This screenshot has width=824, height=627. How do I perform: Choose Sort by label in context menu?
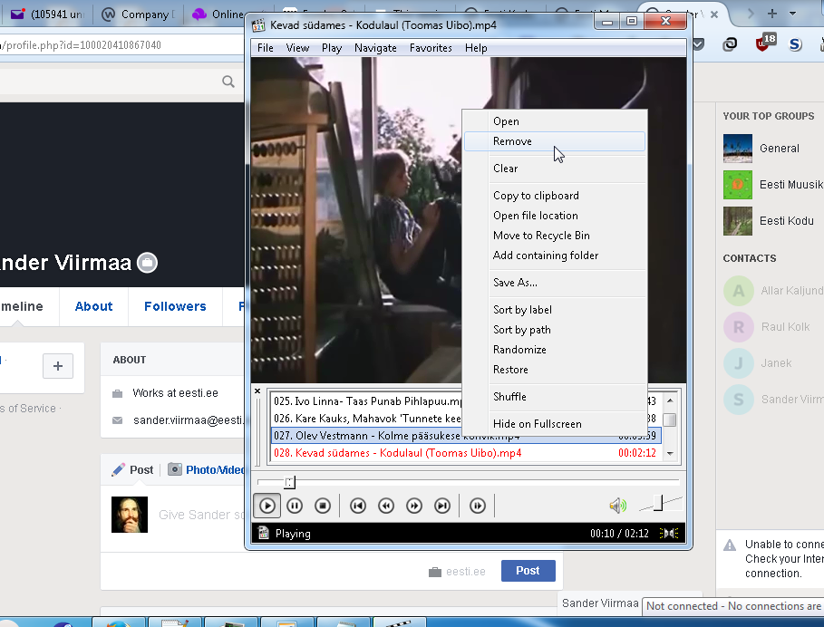pyautogui.click(x=522, y=310)
